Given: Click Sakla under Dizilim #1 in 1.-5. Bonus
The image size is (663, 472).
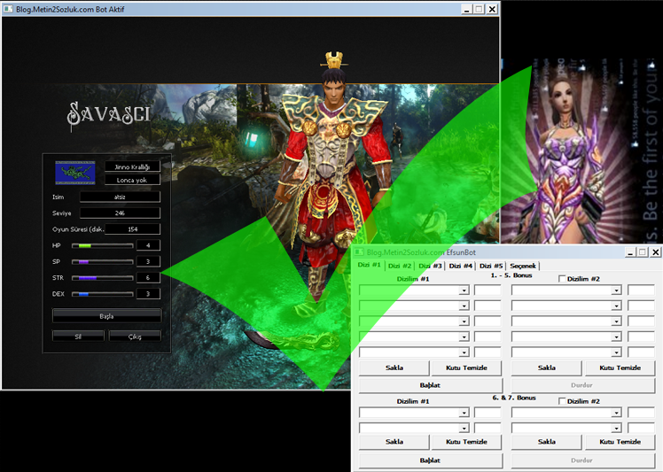Looking at the screenshot, I should pyautogui.click(x=394, y=368).
